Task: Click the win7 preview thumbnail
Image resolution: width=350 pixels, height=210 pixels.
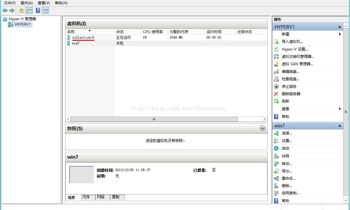Action: 81,174
